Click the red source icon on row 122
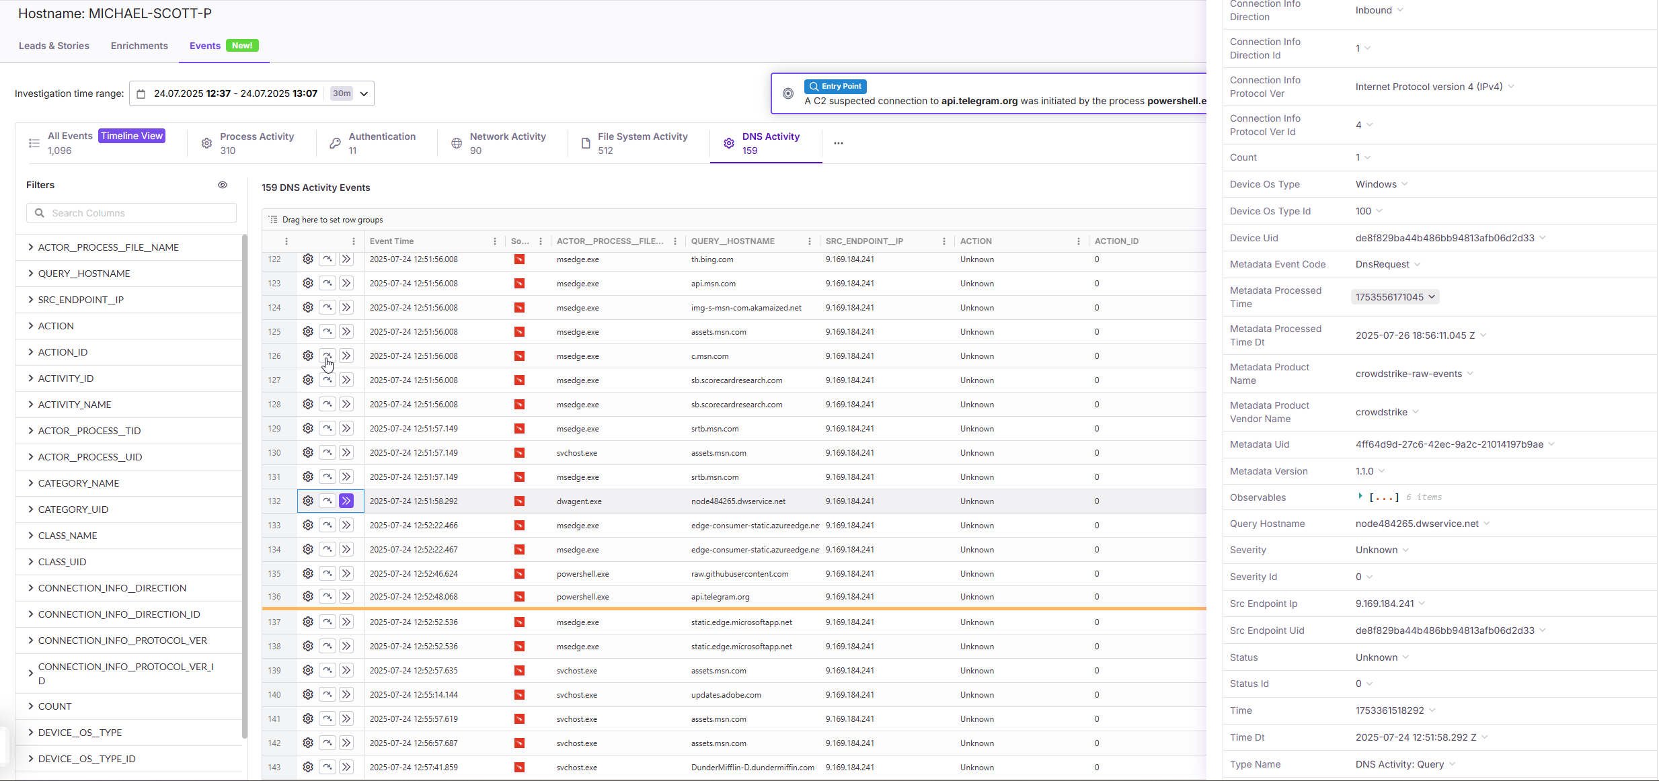This screenshot has width=1659, height=781. click(519, 259)
